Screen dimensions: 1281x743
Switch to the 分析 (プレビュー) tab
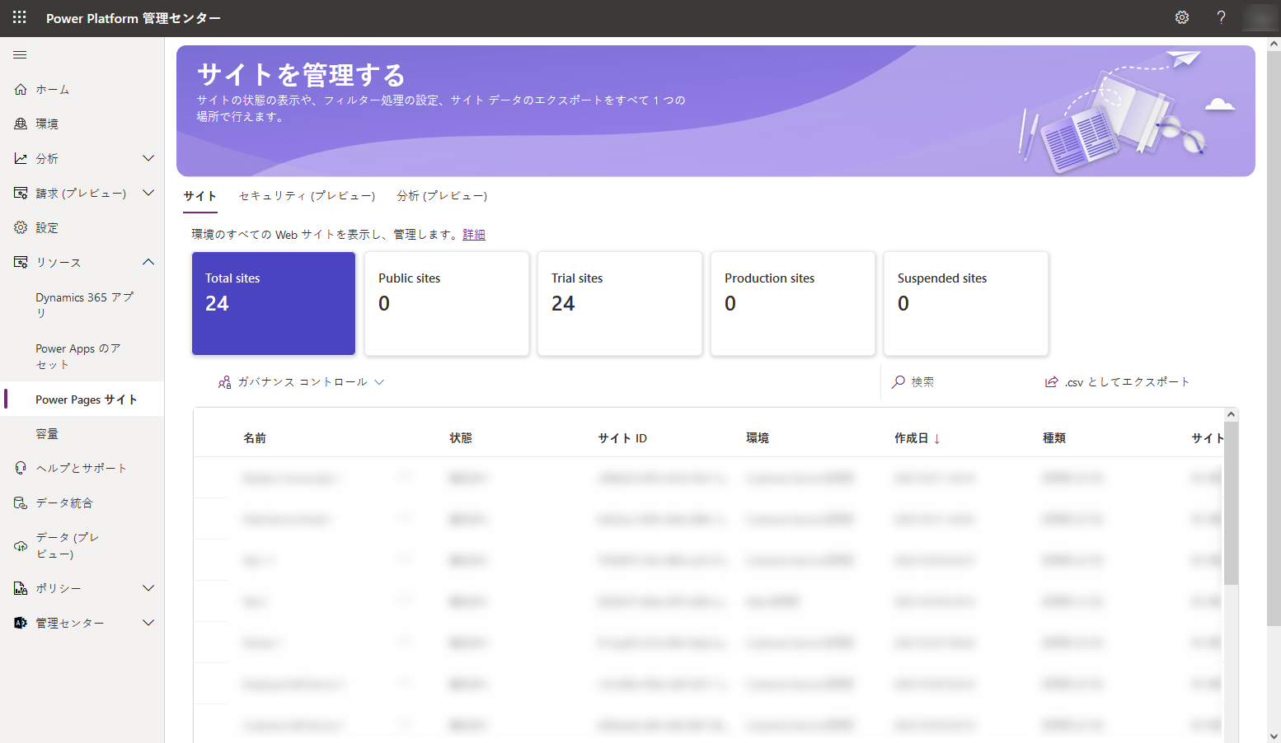tap(442, 196)
